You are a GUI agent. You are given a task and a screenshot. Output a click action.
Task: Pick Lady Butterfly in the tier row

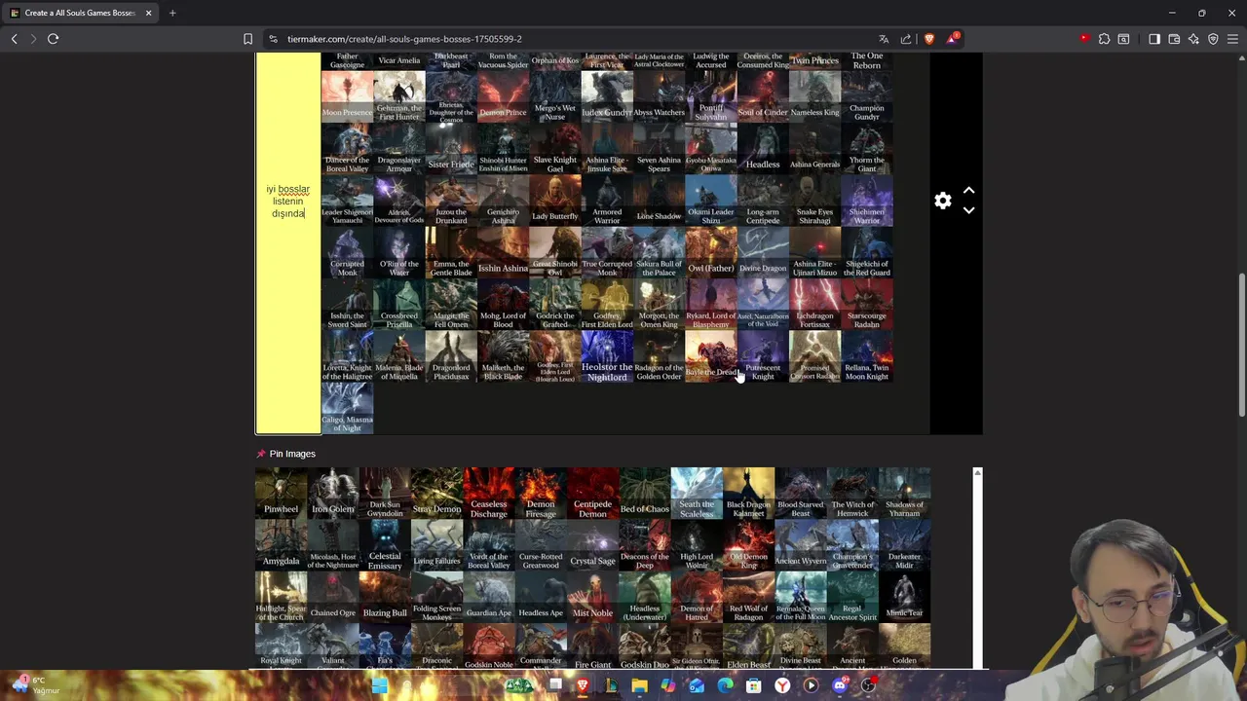coord(555,201)
